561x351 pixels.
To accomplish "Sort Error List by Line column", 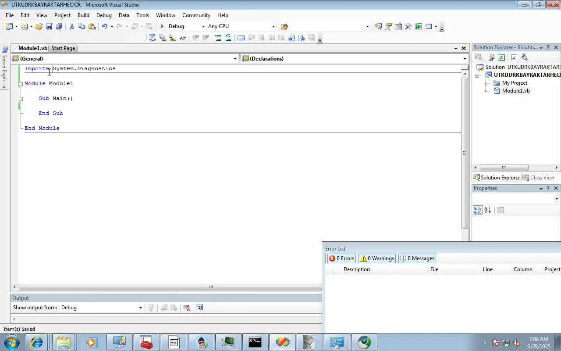I will [496, 269].
